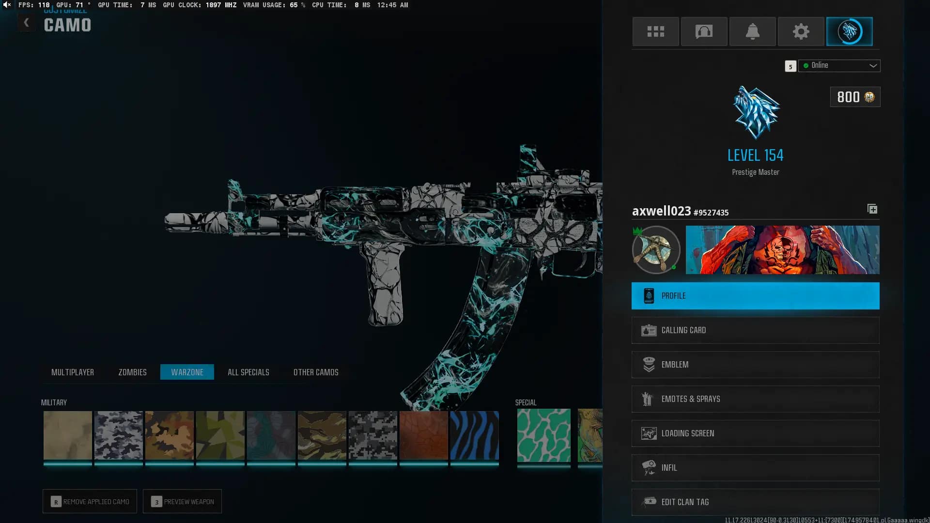
Task: Open the Other Camos tab
Action: tap(316, 372)
